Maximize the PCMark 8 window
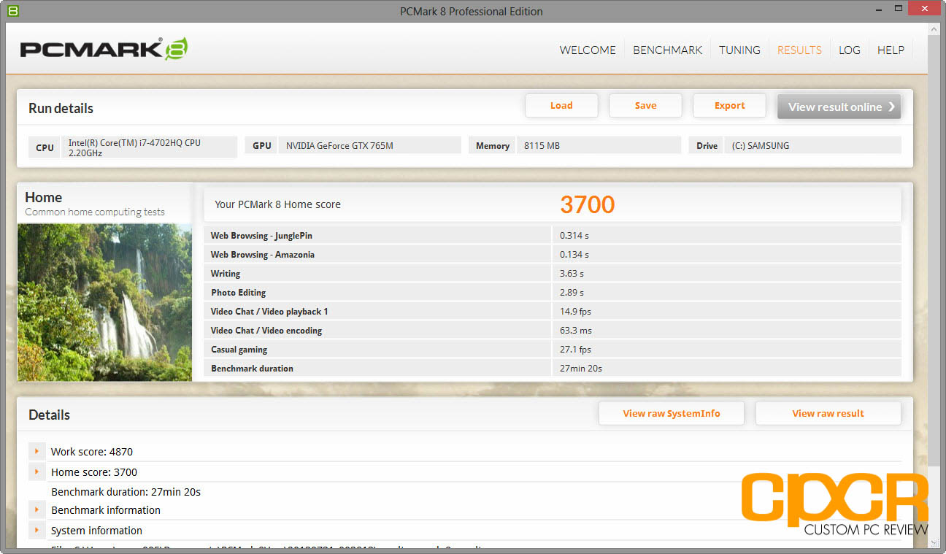The width and height of the screenshot is (946, 554). pos(899,10)
